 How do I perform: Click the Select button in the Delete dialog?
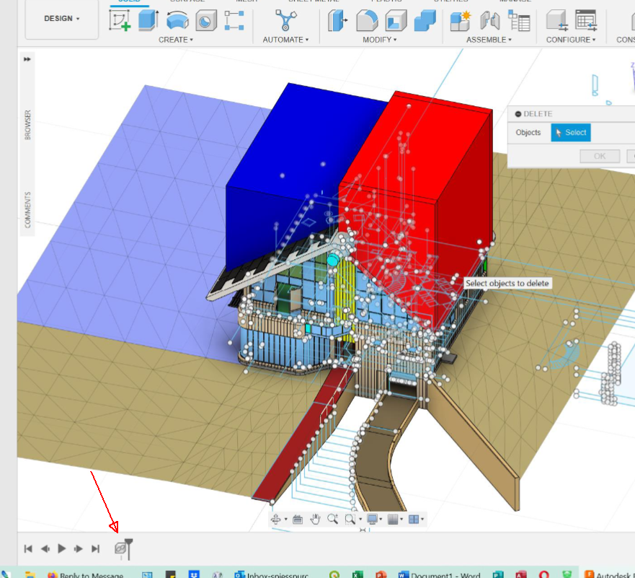[570, 132]
